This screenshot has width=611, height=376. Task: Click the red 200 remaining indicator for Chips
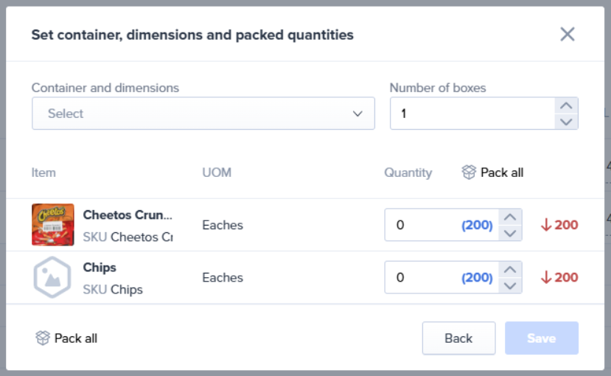pyautogui.click(x=559, y=278)
